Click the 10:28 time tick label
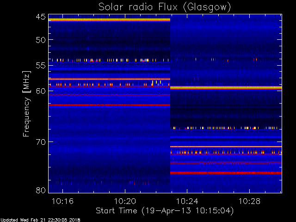The image size is (296, 222). point(250,201)
